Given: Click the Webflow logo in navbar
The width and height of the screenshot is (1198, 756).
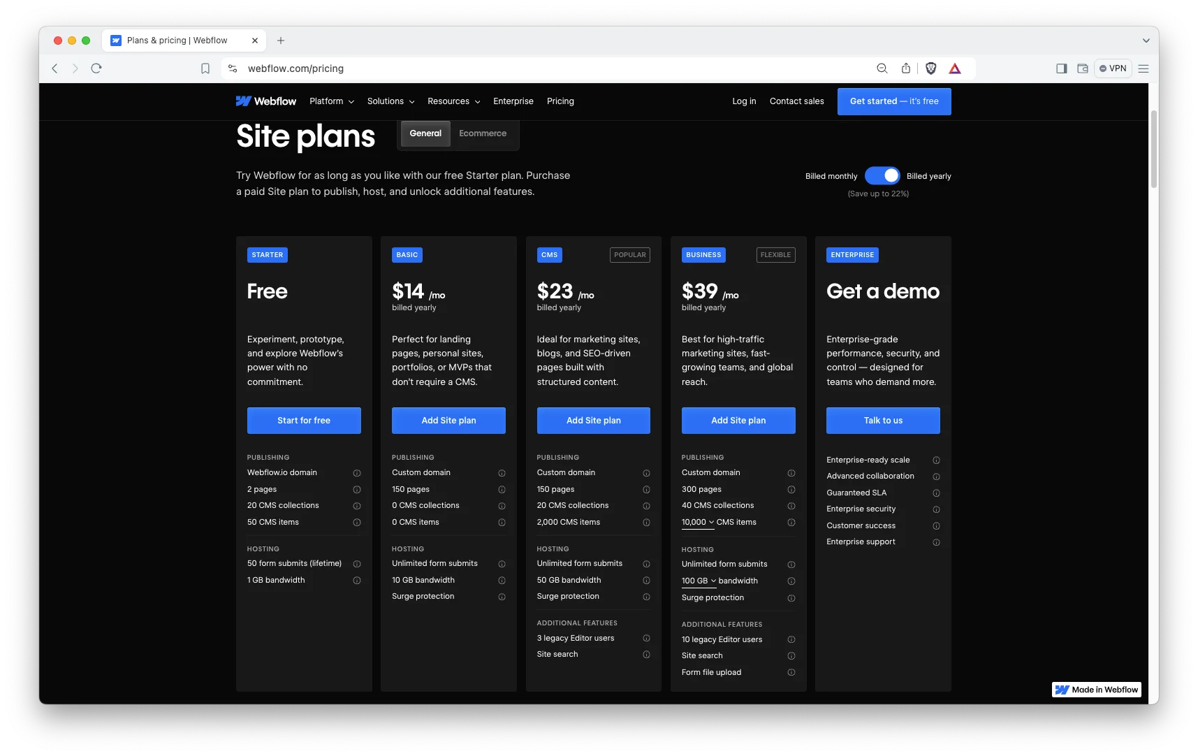Looking at the screenshot, I should [266, 101].
